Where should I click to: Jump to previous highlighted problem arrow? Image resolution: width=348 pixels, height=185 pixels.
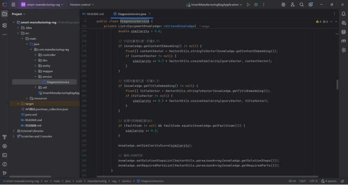click(331, 21)
